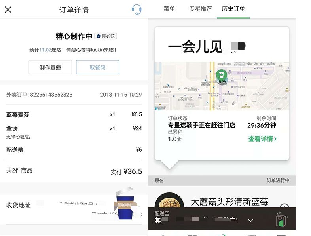Tap the 慢必赔 shield badge

click(x=106, y=36)
